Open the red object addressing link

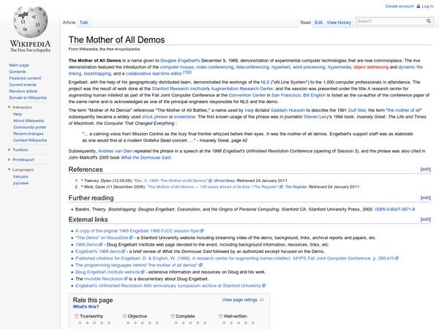coord(371,67)
